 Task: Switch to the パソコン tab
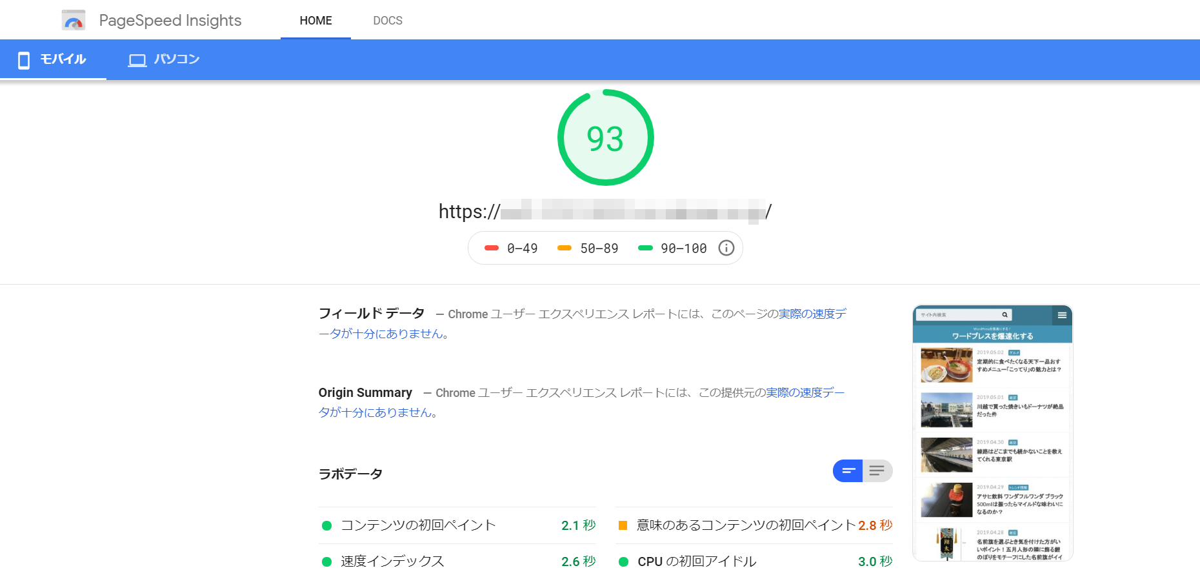[x=164, y=59]
